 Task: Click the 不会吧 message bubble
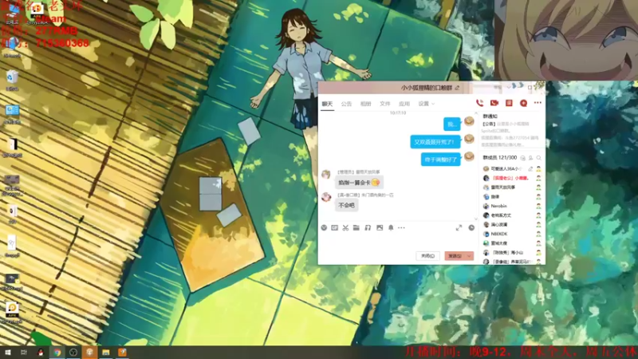point(347,206)
